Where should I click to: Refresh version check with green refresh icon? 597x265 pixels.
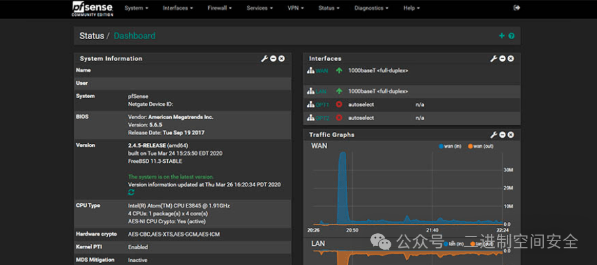point(131,192)
